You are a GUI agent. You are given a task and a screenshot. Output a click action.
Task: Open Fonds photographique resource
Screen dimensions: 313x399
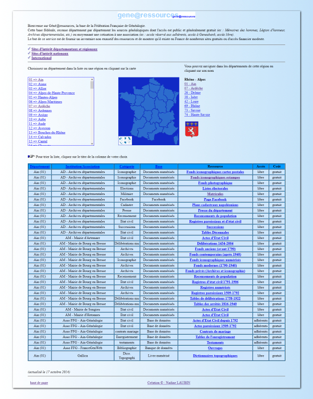[x=215, y=183]
